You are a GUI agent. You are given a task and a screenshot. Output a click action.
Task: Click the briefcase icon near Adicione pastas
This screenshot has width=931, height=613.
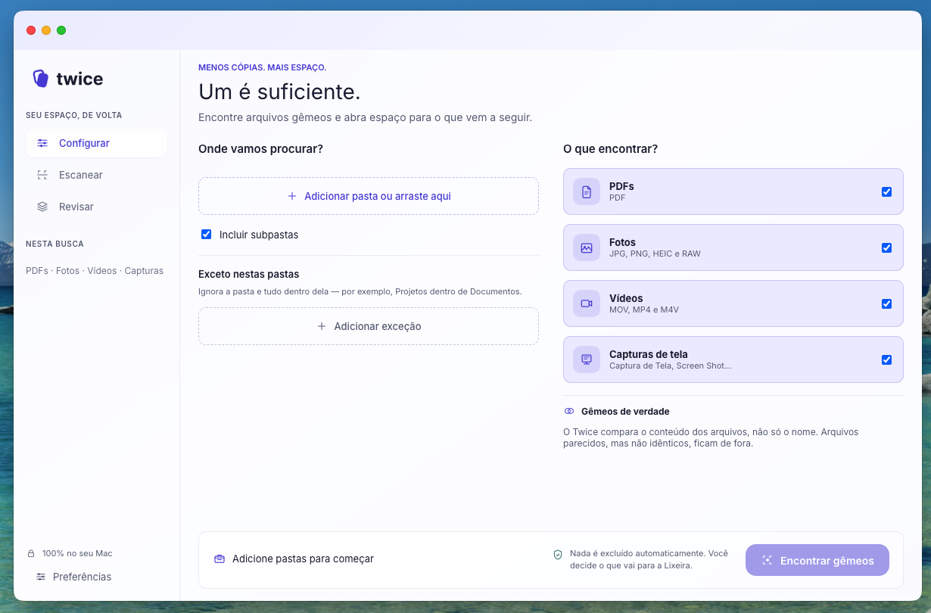coord(220,559)
